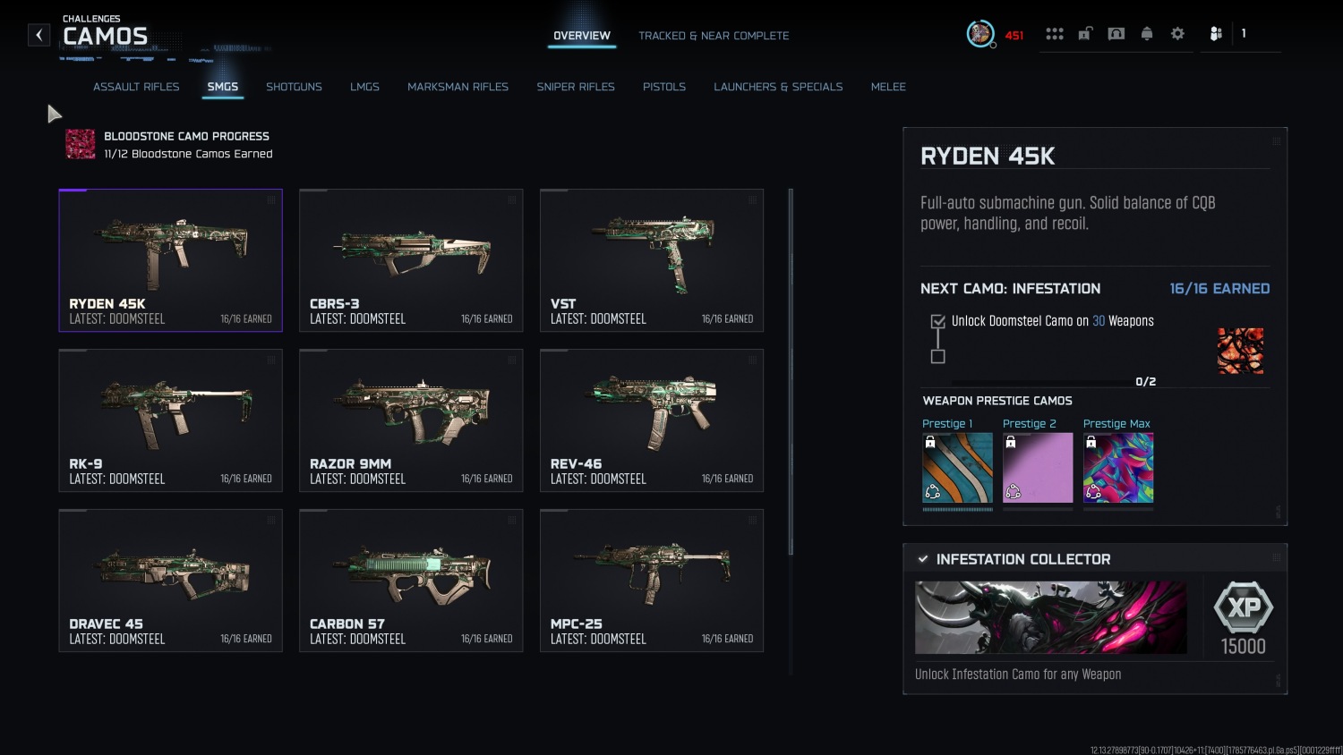Viewport: 1343px width, 755px height.
Task: Select the RK-9 weapon card
Action: (170, 420)
